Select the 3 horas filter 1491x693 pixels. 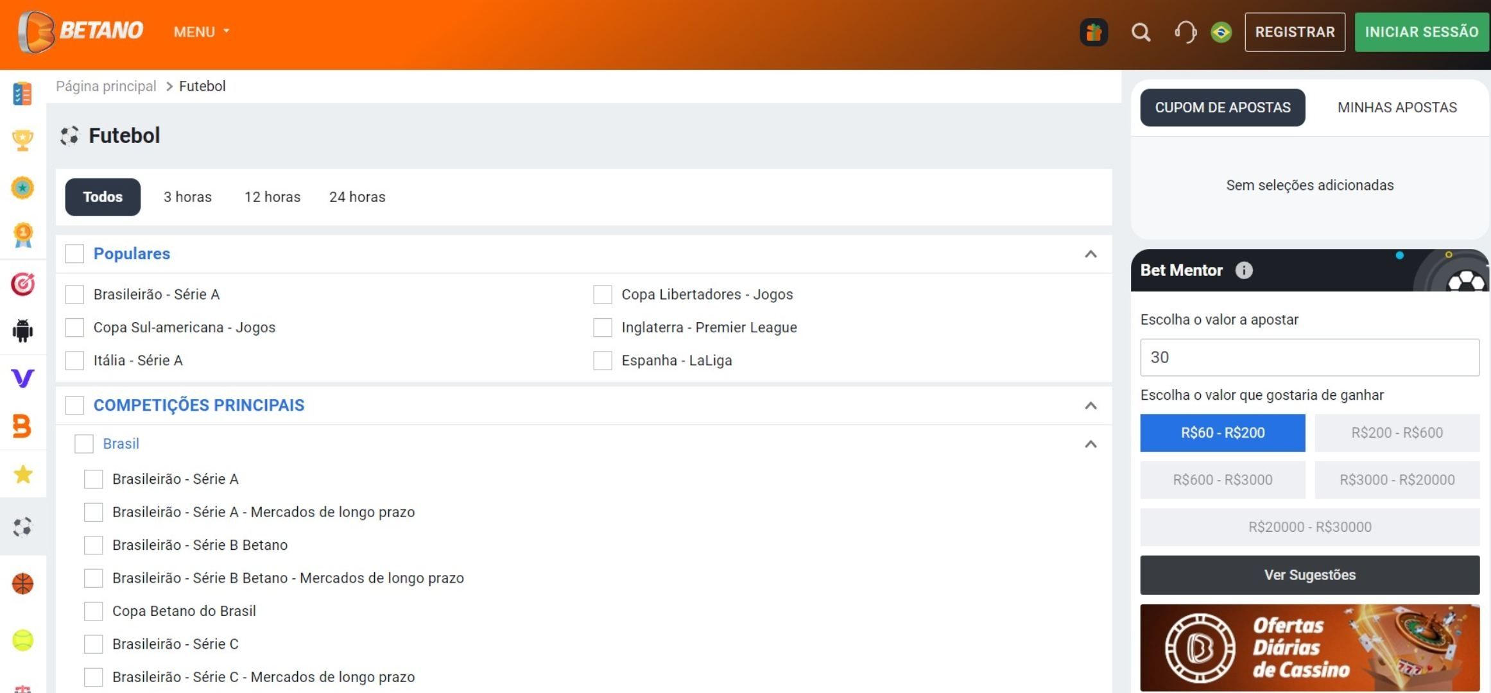coord(187,197)
